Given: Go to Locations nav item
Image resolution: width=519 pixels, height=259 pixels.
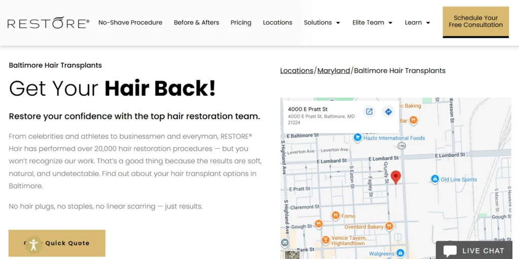Looking at the screenshot, I should pyautogui.click(x=278, y=22).
